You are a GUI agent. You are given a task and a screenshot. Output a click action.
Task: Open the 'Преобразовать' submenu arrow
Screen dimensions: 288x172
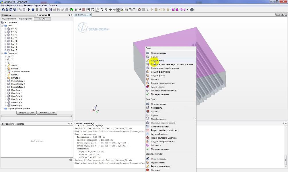click(x=195, y=119)
